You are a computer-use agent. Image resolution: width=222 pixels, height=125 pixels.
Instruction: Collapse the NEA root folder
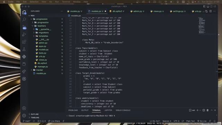[x=29, y=16]
